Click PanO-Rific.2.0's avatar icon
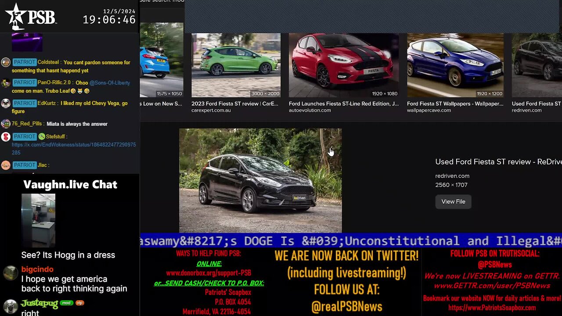This screenshot has width=562, height=316. (x=6, y=83)
